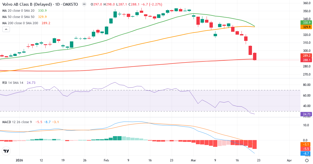The width and height of the screenshot is (313, 164).
Task: Click the purple 24.73 RSI value badge
Action: coord(306,114)
